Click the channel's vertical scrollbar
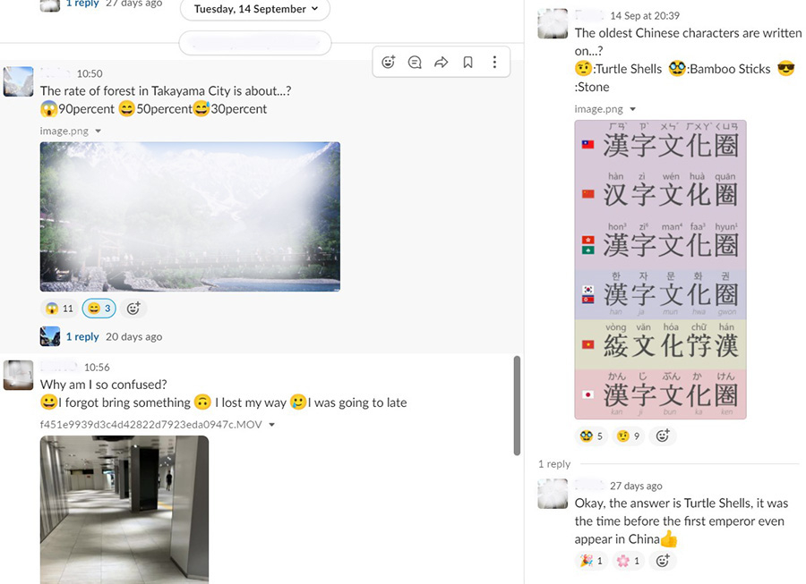 516,405
